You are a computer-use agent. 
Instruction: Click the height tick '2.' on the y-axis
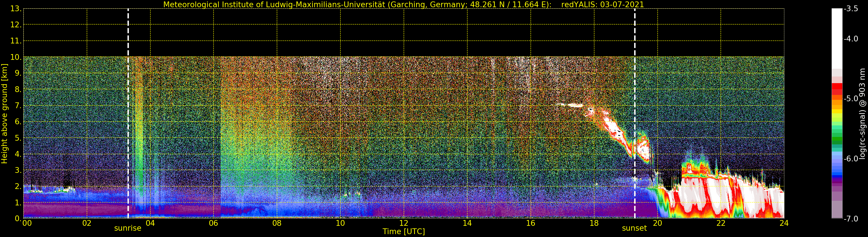click(x=18, y=186)
